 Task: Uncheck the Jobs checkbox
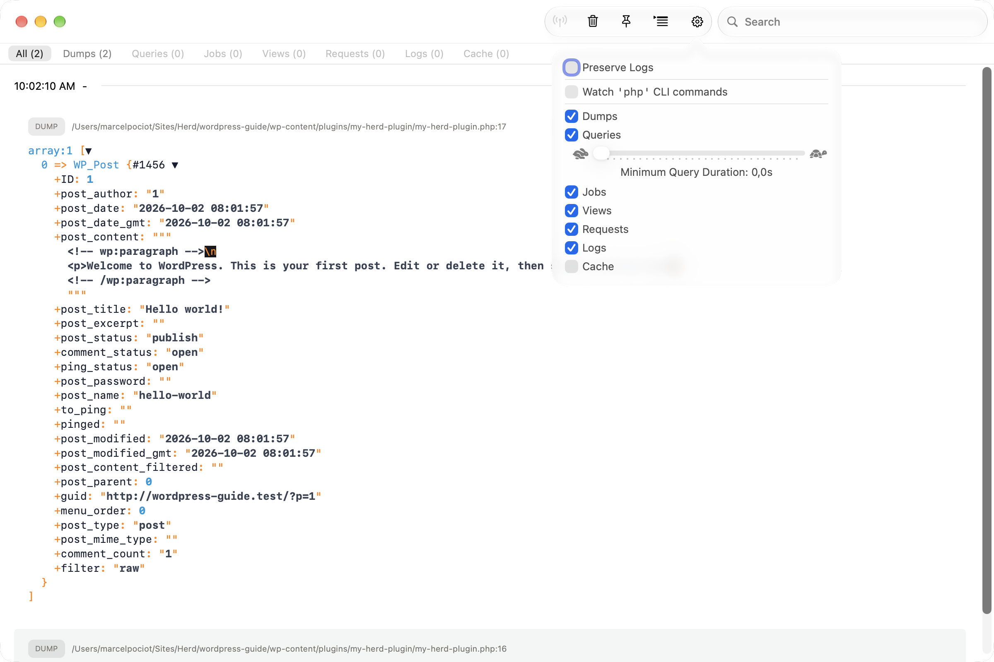(572, 192)
